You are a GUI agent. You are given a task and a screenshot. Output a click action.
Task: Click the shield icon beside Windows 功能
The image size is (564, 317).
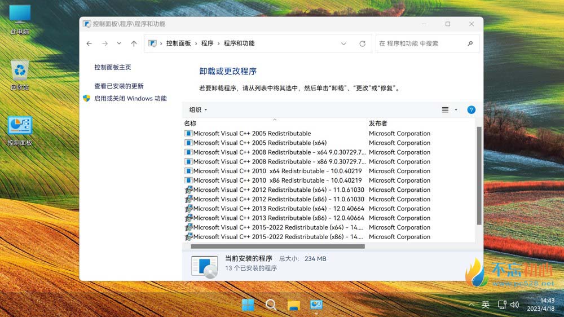coord(87,98)
